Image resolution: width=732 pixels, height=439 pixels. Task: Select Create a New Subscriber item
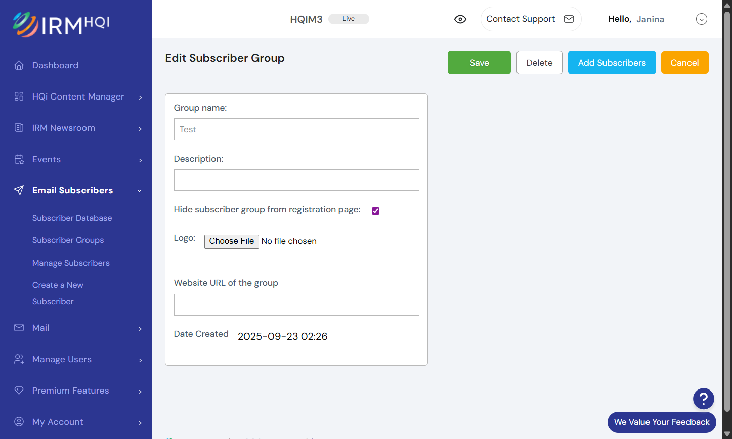58,294
